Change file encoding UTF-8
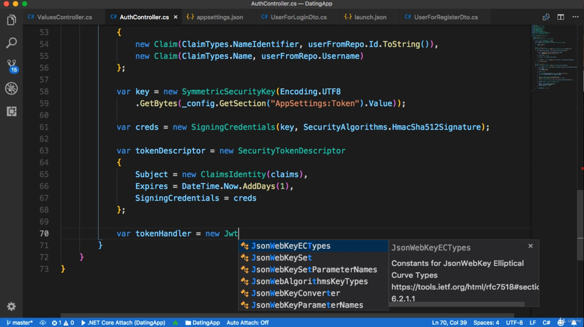This screenshot has height=327, width=584. tap(514, 322)
